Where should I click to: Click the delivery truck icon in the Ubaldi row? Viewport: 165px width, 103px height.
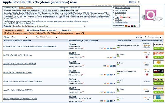[x=118, y=74]
